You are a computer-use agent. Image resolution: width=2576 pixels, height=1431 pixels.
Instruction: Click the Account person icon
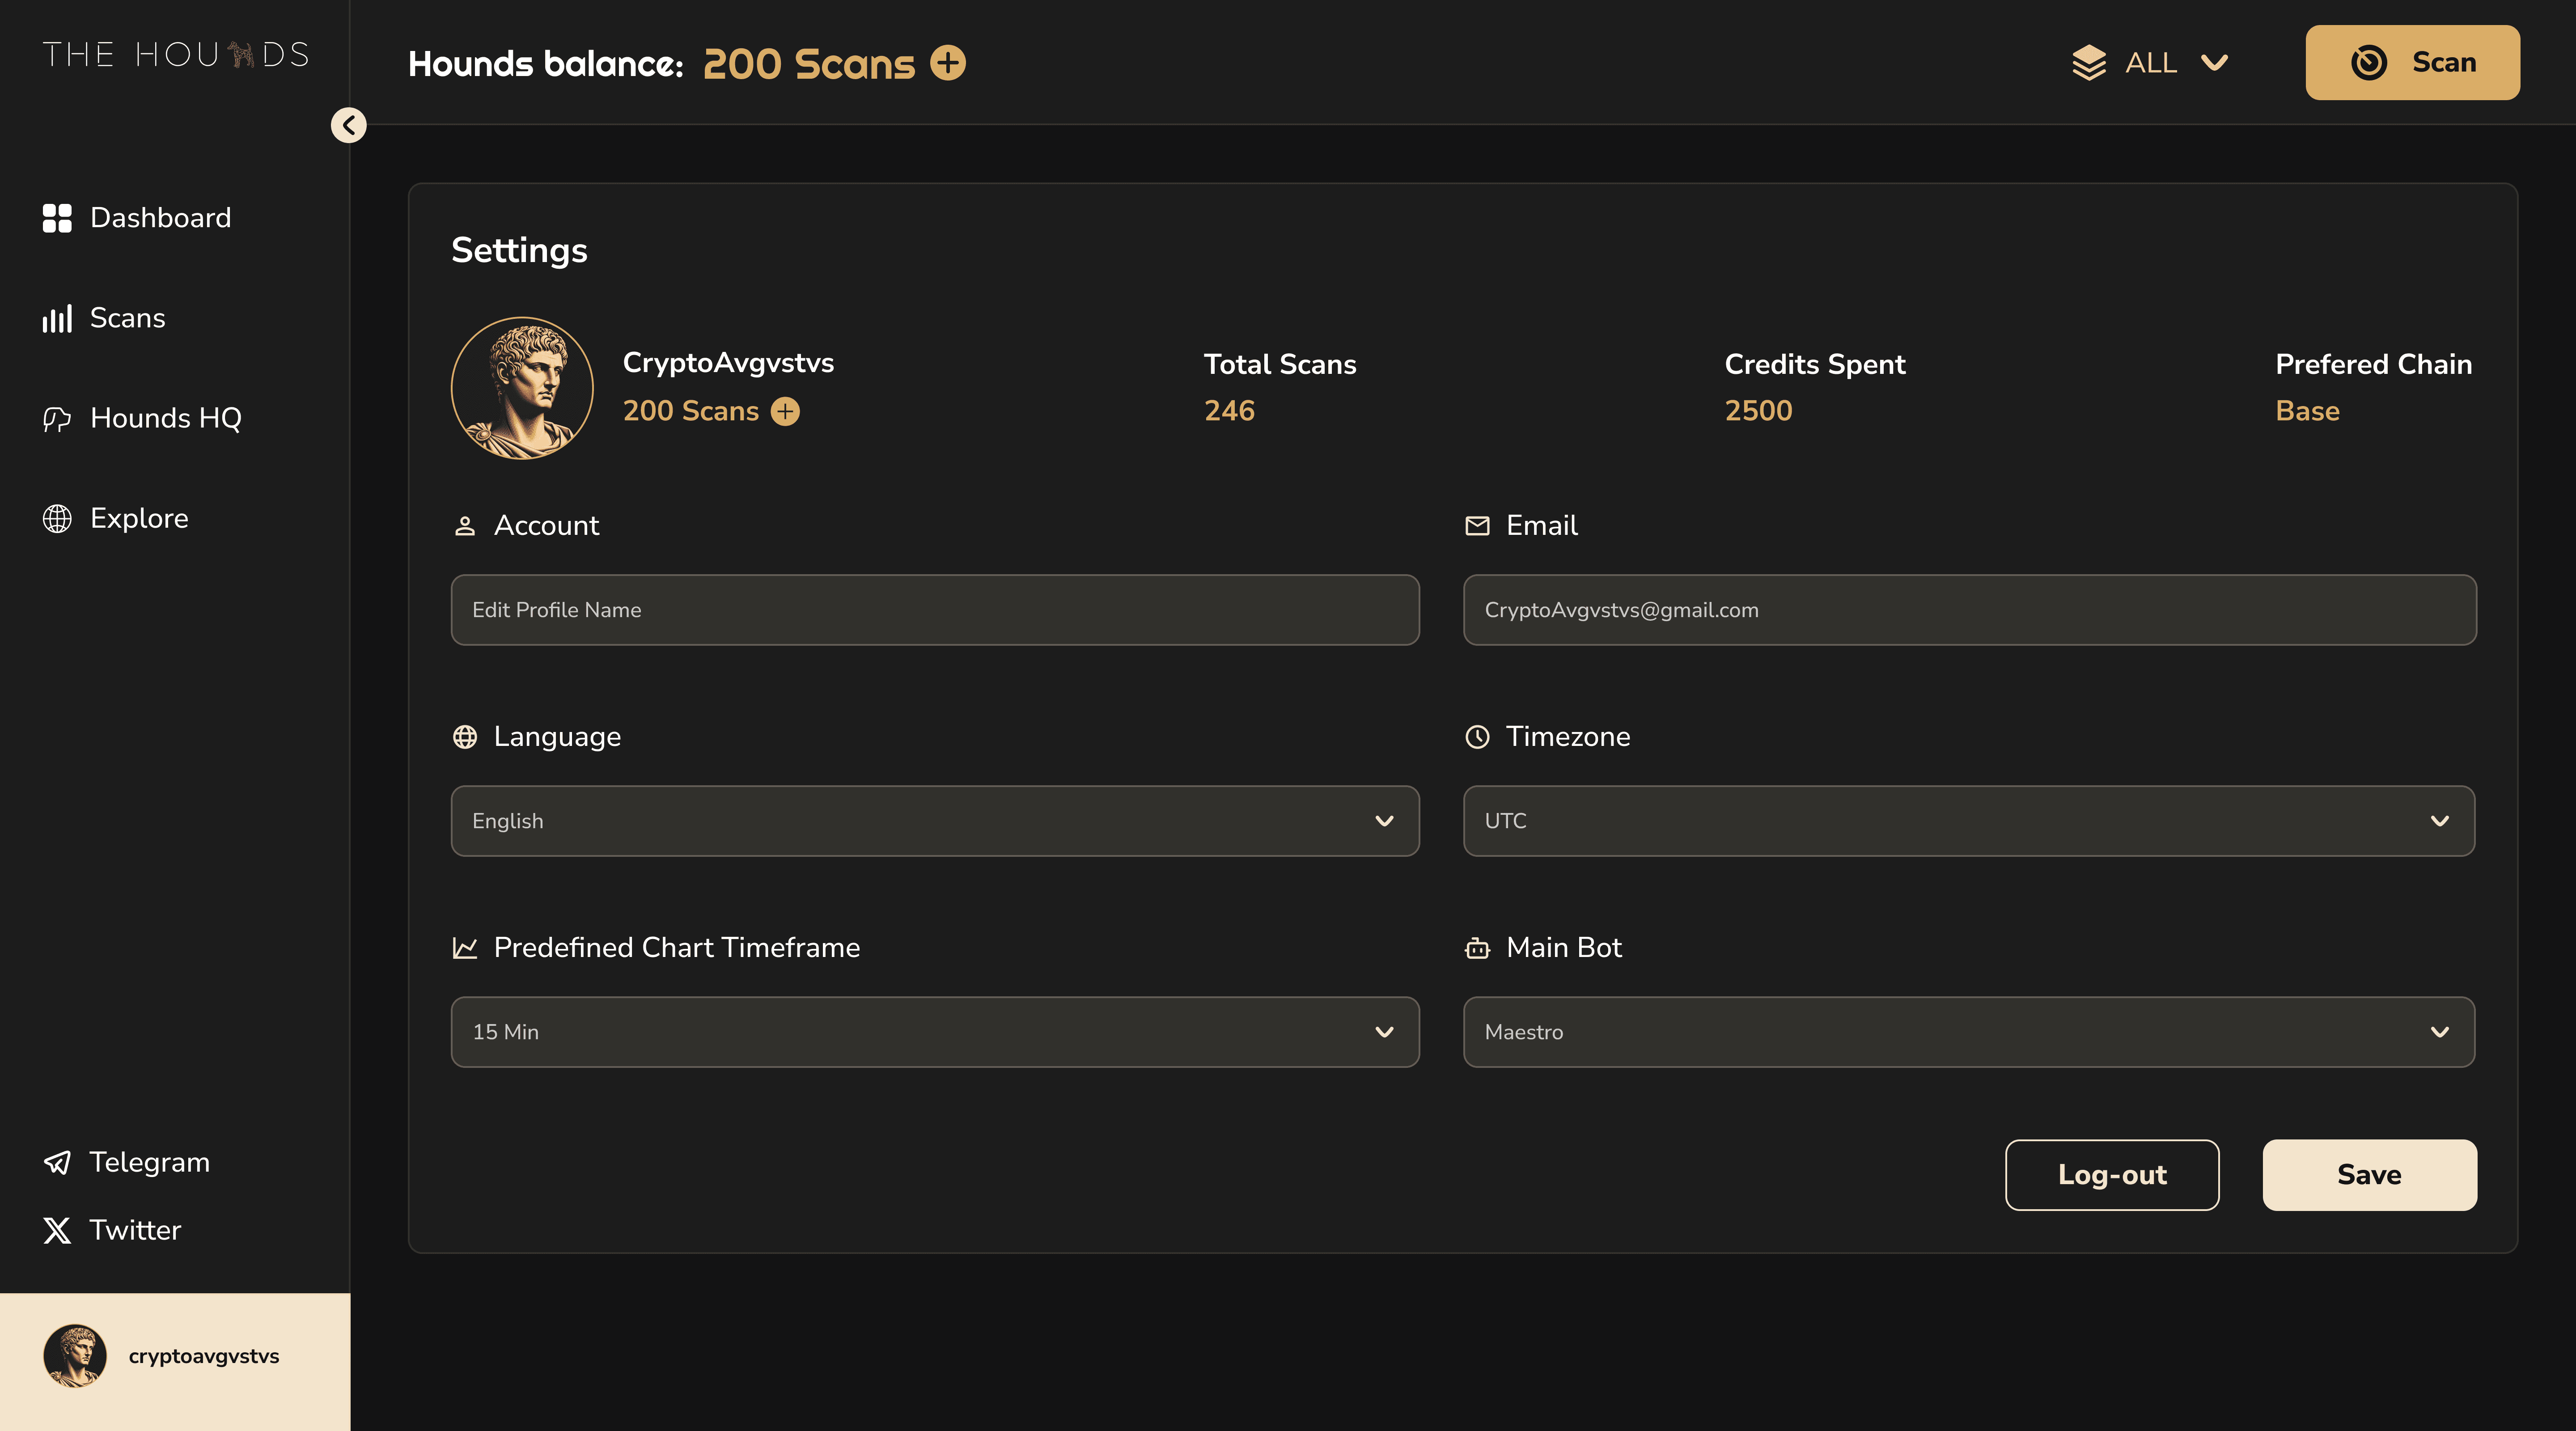[x=465, y=526]
